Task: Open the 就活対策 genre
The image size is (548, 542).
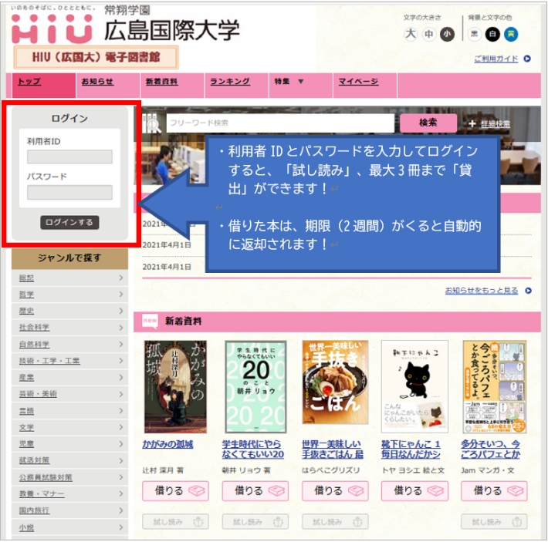Action: pyautogui.click(x=69, y=460)
